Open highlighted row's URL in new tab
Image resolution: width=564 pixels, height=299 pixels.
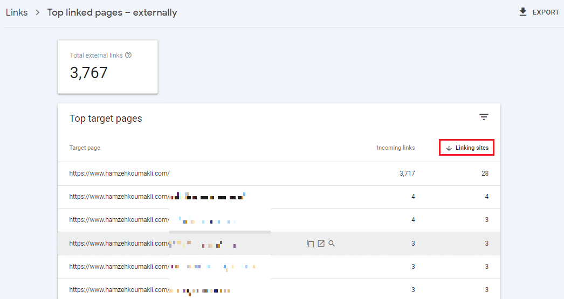(x=321, y=244)
